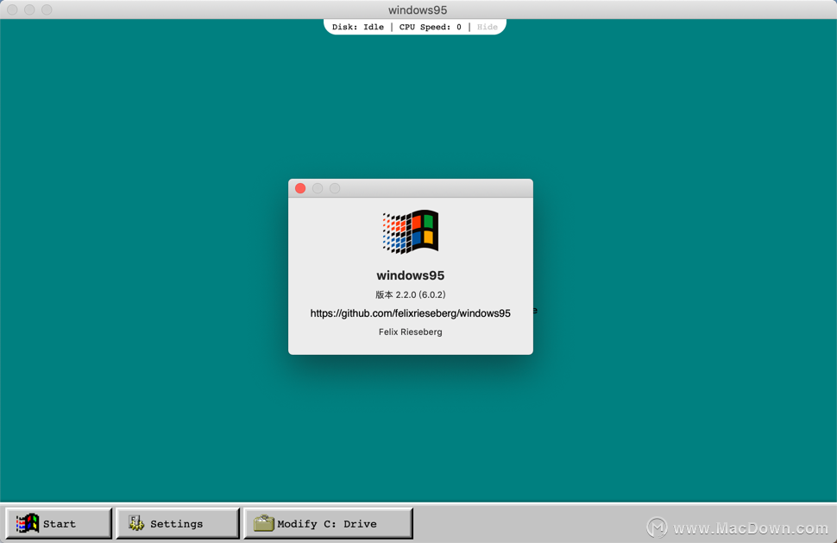The height and width of the screenshot is (543, 837).
Task: Open the Settings button
Action: click(177, 523)
